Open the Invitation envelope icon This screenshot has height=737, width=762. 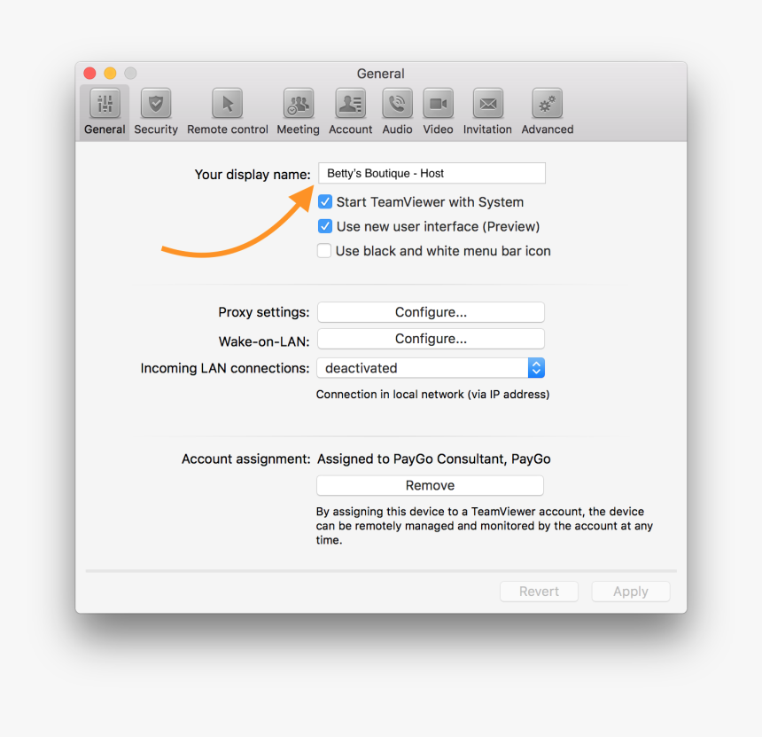[x=488, y=104]
